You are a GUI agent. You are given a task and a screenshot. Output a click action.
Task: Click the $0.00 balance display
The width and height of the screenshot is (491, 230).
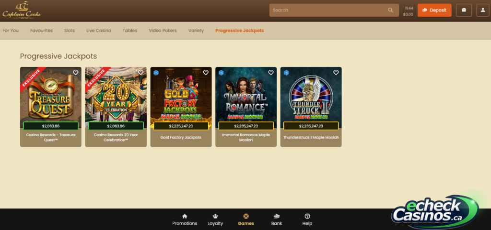click(408, 14)
